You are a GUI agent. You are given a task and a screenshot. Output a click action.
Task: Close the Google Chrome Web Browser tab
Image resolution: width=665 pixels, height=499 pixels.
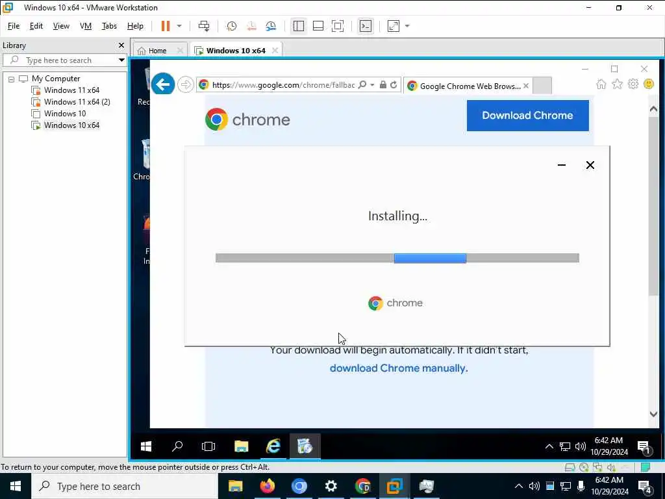click(x=526, y=86)
